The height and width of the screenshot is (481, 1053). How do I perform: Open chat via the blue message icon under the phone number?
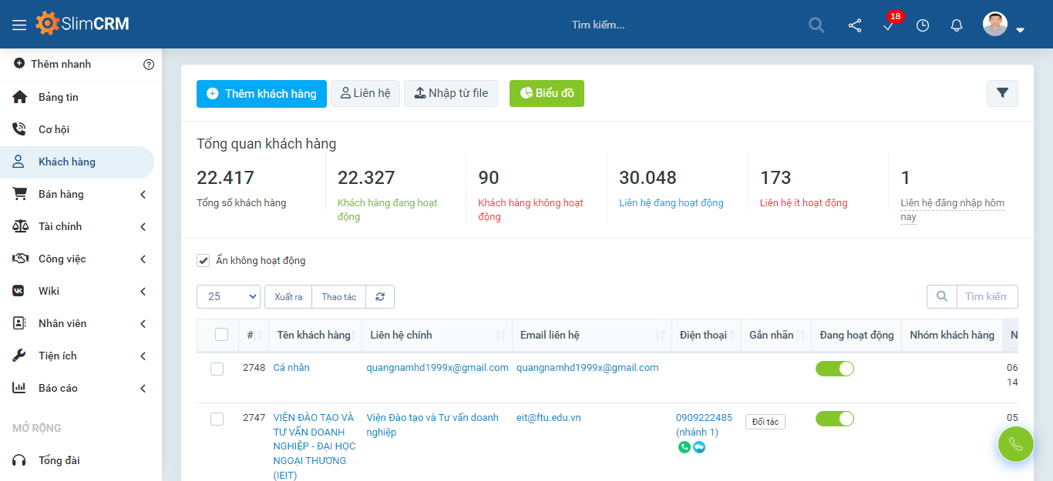(699, 446)
